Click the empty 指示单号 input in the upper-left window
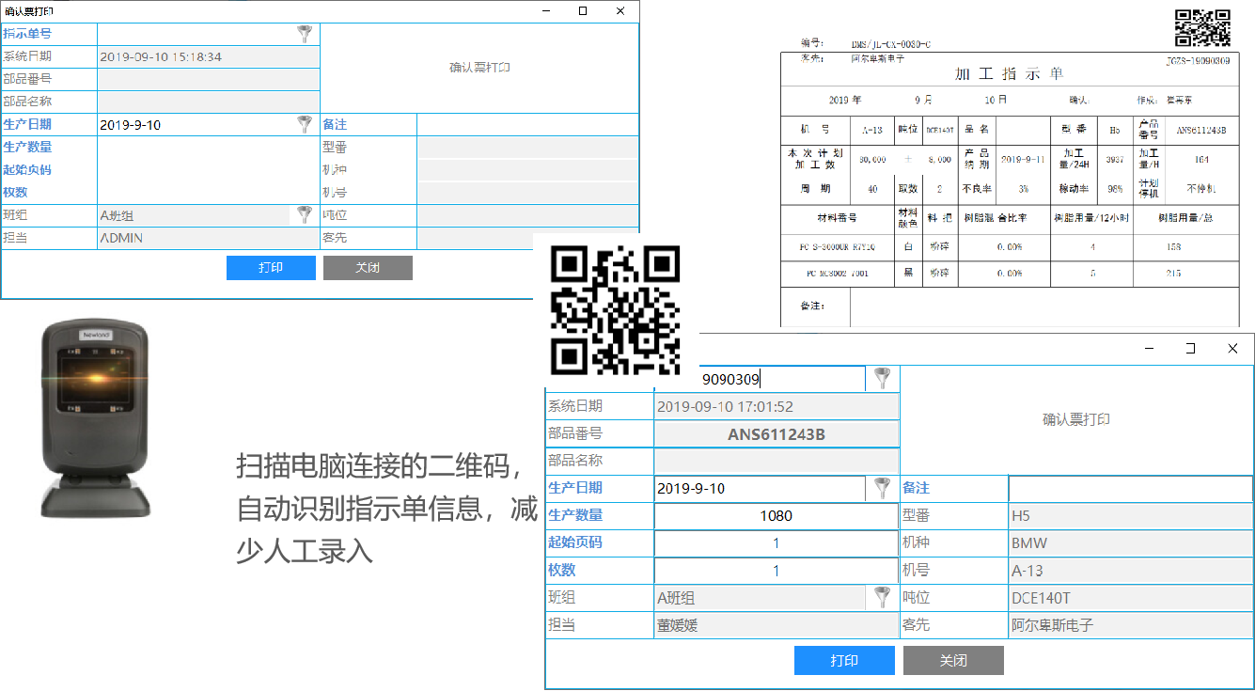The width and height of the screenshot is (1255, 691). (196, 34)
